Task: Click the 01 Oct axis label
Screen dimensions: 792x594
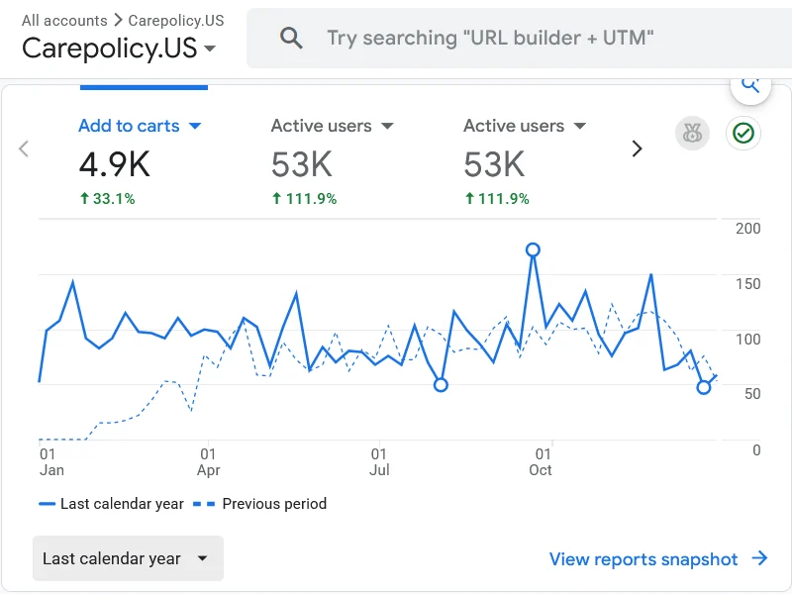Action: 541,462
